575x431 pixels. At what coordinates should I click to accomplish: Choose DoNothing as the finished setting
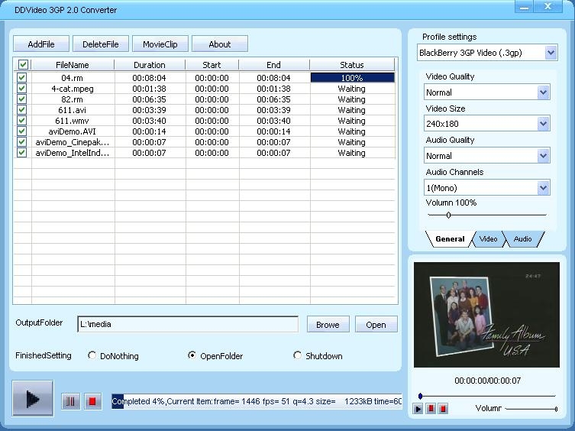click(x=92, y=355)
